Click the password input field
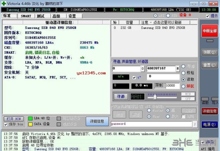 [x=151, y=124]
